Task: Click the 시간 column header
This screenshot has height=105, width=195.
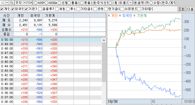Action: [x=7, y=16]
